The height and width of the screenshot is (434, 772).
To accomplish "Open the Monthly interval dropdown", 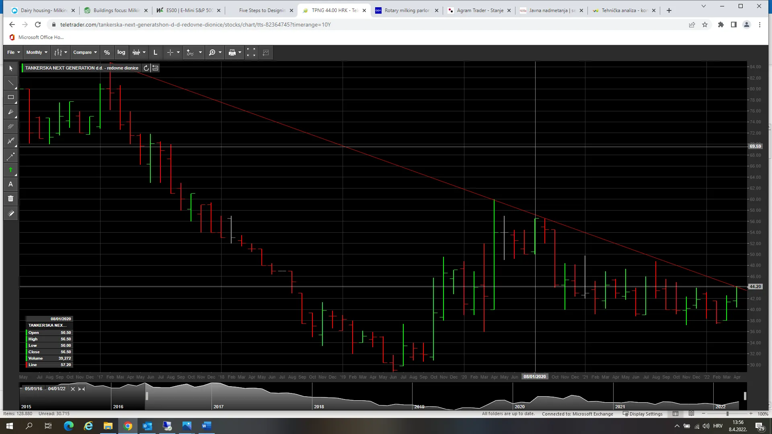I will coord(37,52).
